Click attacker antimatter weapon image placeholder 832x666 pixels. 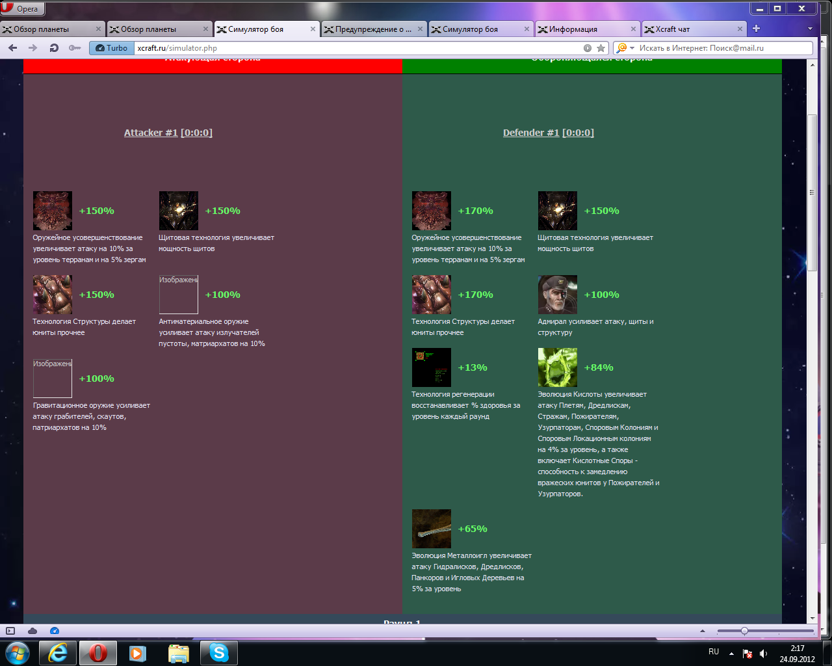179,295
